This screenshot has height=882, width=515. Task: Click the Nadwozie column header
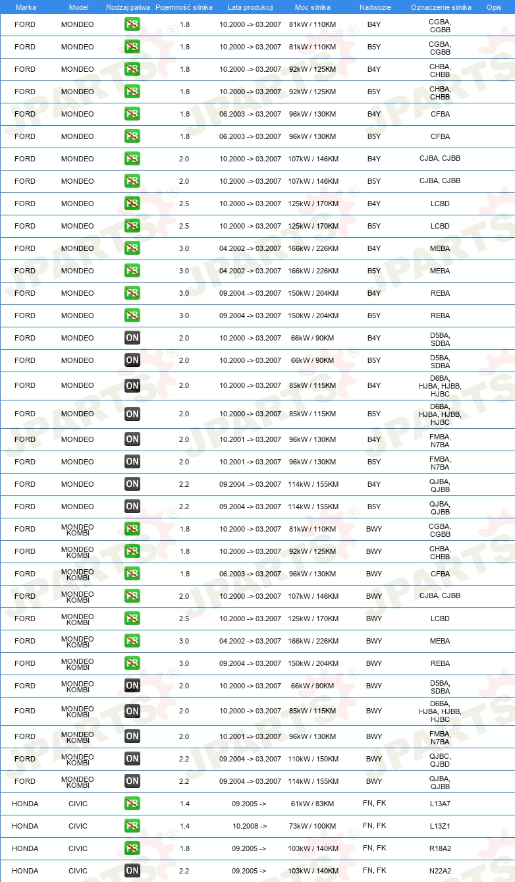pyautogui.click(x=375, y=7)
